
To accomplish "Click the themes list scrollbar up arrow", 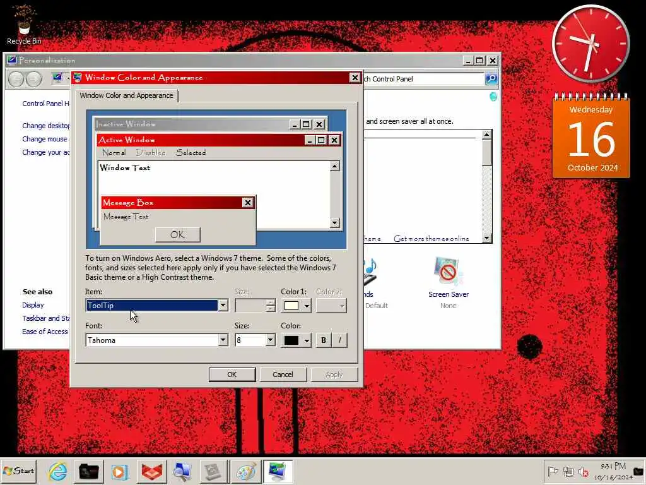I will coord(487,135).
